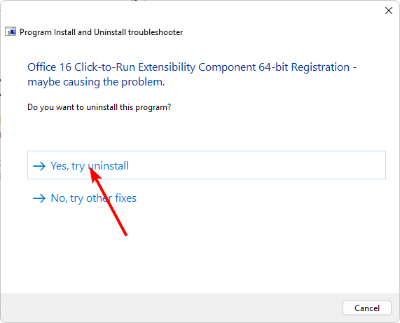Viewport: 400px width, 323px height.
Task: Click the word 'No,' in the second option
Action: [x=59, y=198]
